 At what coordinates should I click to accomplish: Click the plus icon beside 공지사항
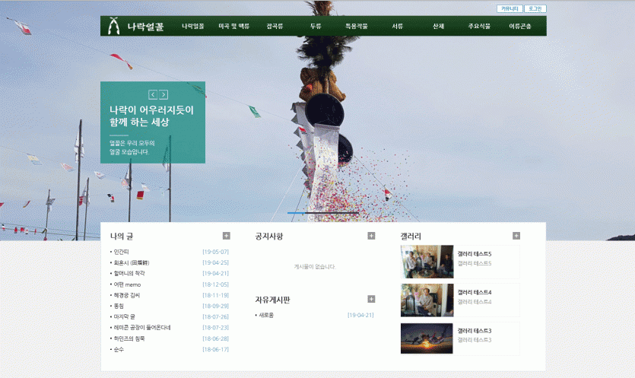[371, 236]
